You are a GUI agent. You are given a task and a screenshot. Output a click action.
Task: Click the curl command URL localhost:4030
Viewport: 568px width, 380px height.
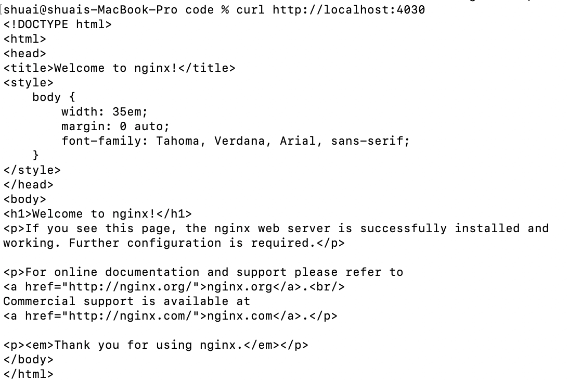[x=348, y=10]
